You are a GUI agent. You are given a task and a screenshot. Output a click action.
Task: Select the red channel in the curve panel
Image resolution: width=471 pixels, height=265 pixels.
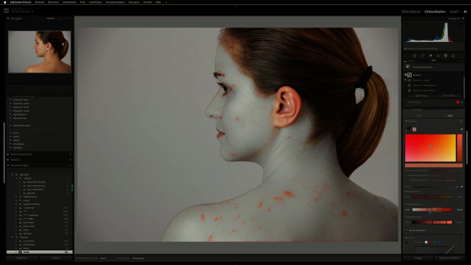[x=432, y=242]
